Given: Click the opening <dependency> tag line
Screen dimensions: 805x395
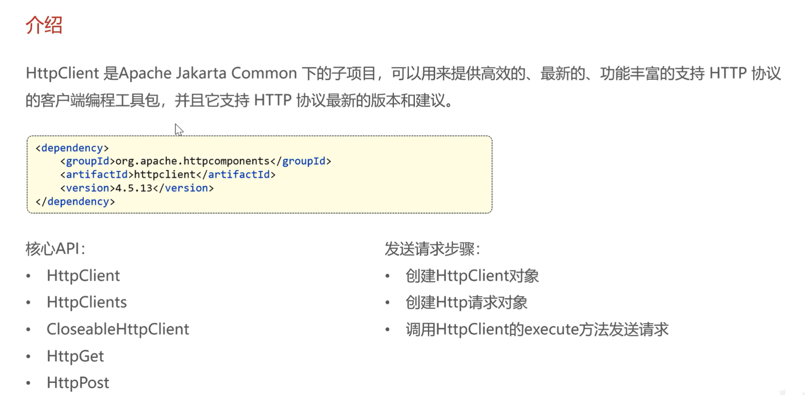Looking at the screenshot, I should point(72,148).
